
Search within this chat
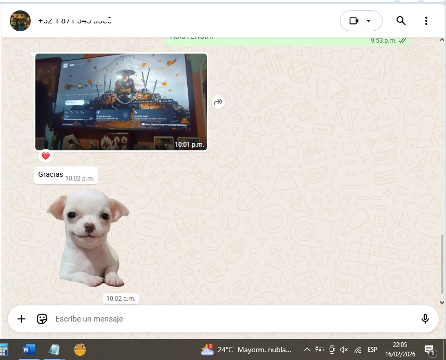(401, 21)
